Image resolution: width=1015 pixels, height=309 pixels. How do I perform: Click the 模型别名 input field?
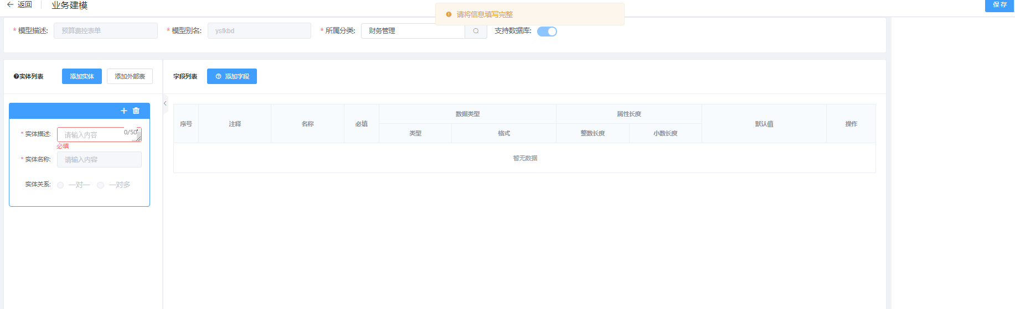click(x=259, y=31)
